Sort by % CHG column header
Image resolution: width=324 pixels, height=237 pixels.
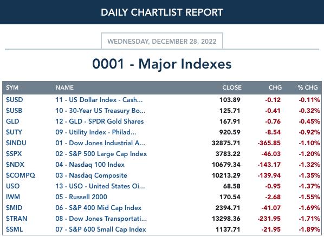click(x=307, y=87)
